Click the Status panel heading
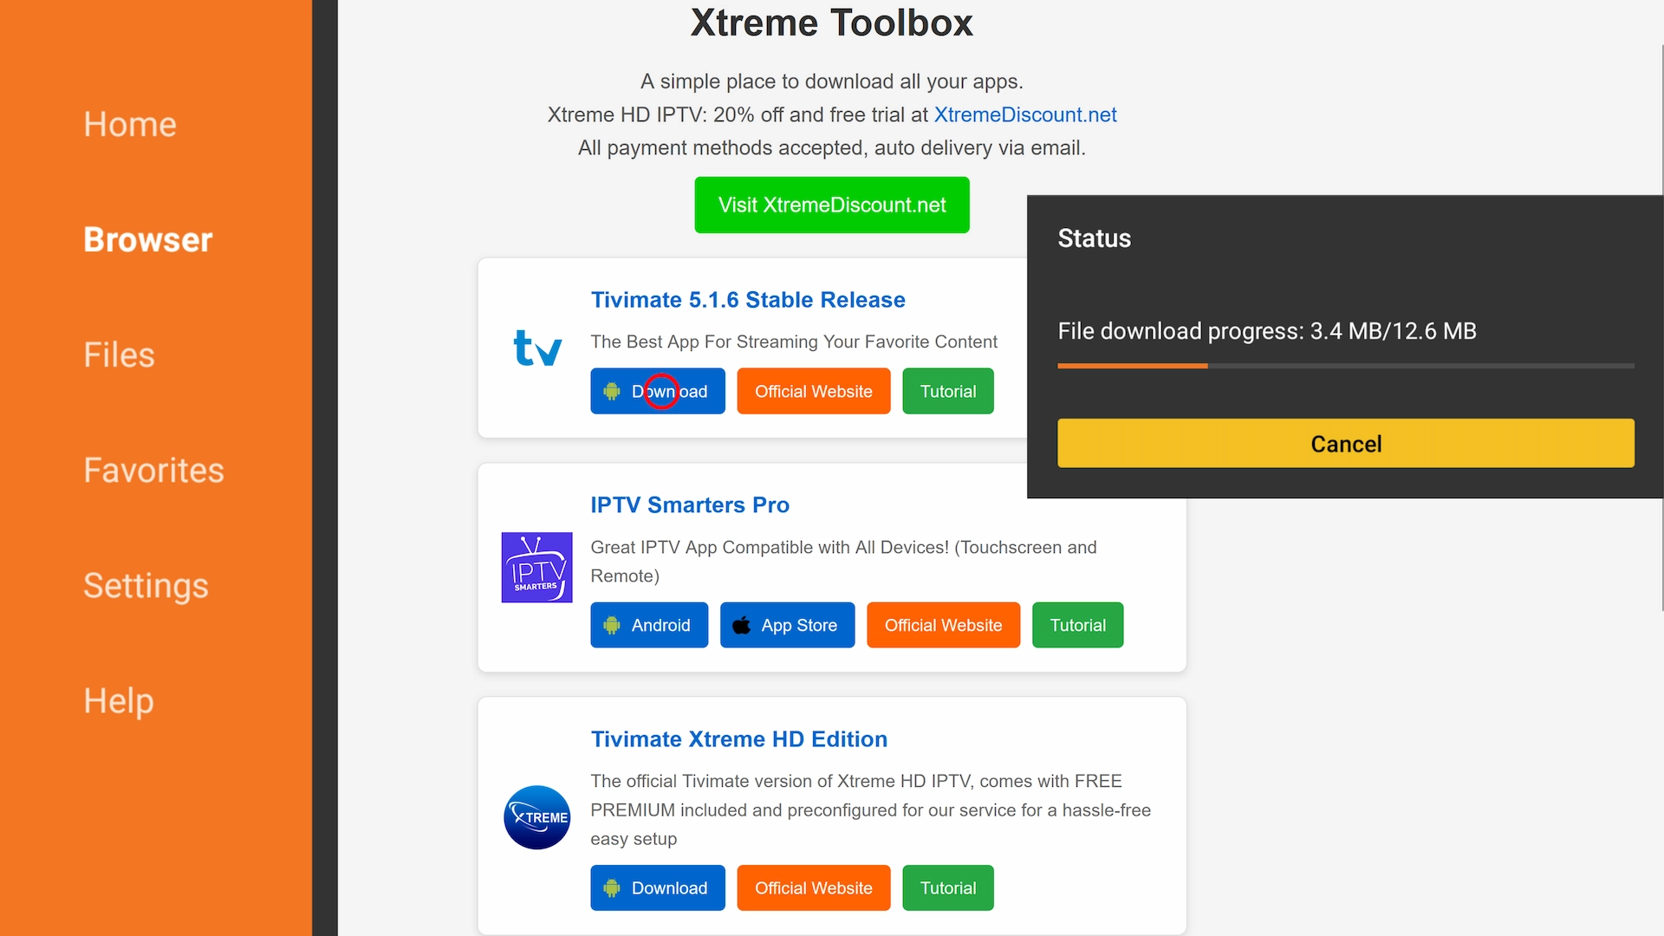Image resolution: width=1664 pixels, height=936 pixels. click(x=1094, y=238)
